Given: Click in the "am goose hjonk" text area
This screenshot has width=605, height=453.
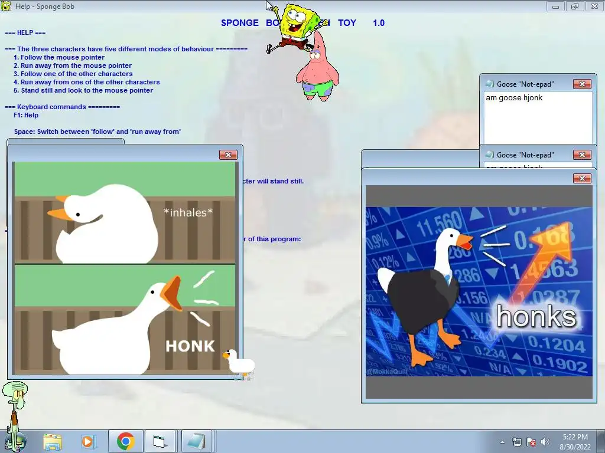Looking at the screenshot, I should tap(538, 118).
